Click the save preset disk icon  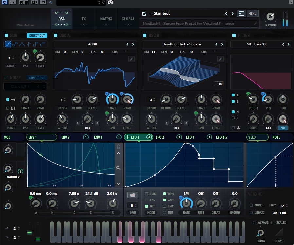[x=144, y=14]
